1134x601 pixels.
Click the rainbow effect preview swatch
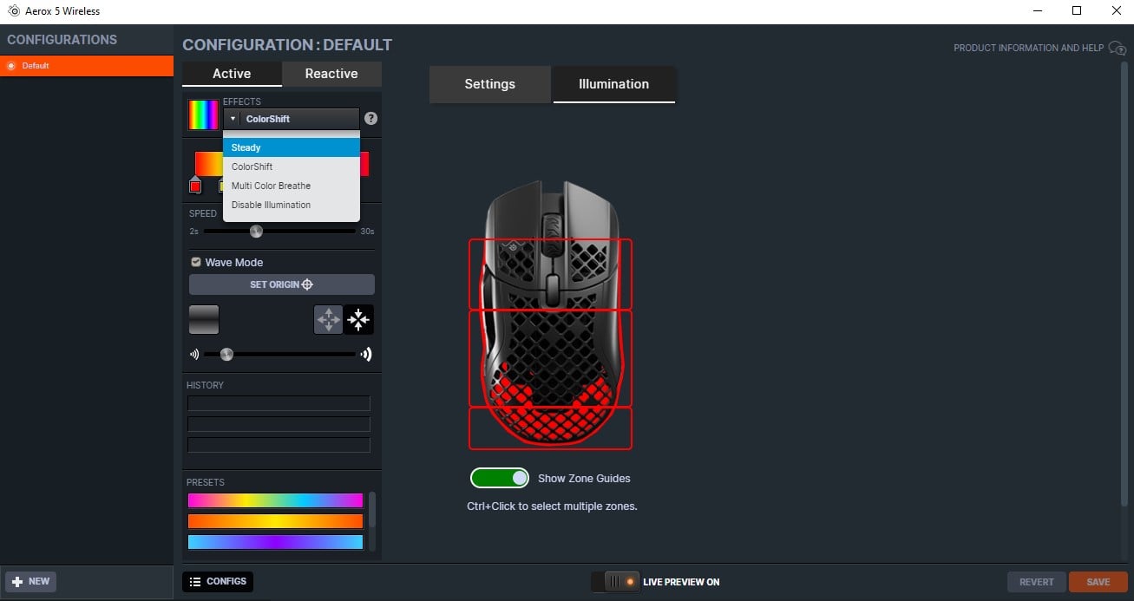[204, 115]
